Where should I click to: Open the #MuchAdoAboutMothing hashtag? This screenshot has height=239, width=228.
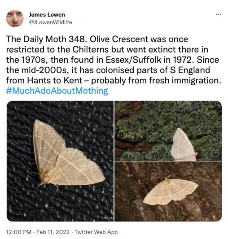click(x=57, y=91)
